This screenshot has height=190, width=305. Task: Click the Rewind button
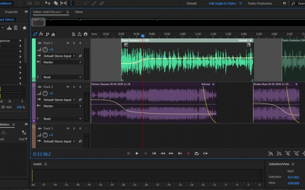coord(163,153)
